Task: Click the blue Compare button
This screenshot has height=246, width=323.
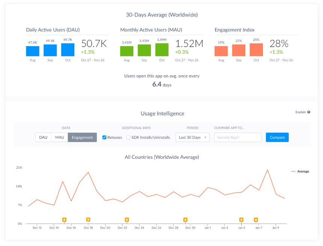Action: coord(277,137)
